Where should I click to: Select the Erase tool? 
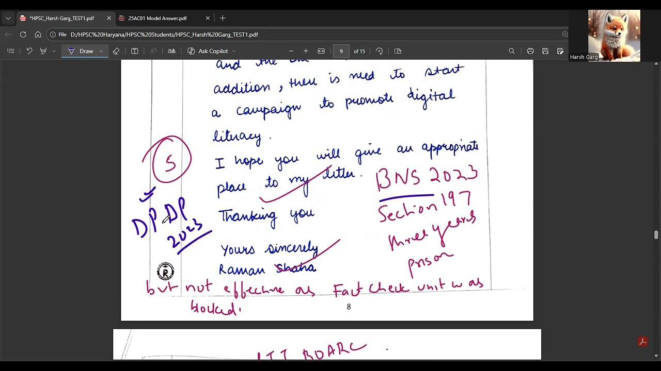tap(116, 51)
